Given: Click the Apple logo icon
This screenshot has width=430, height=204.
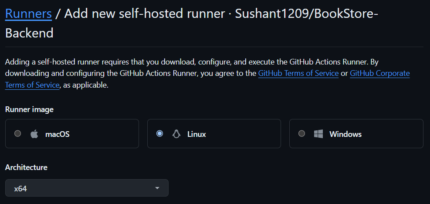Looking at the screenshot, I should pos(34,134).
